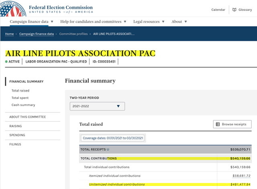This screenshot has width=257, height=189.
Task: Open the Calendar link in header
Action: tap(218, 10)
